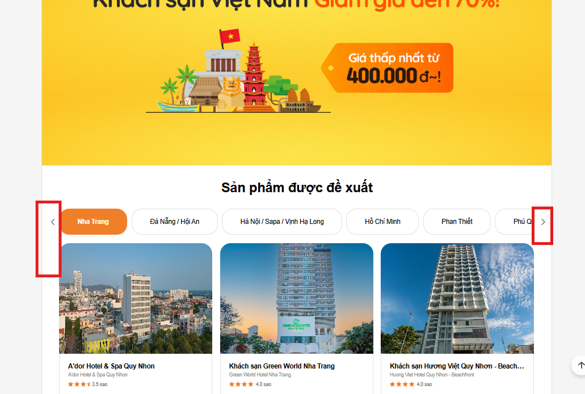Switch to the Đà Nẵng / Hội An tab

click(x=175, y=222)
